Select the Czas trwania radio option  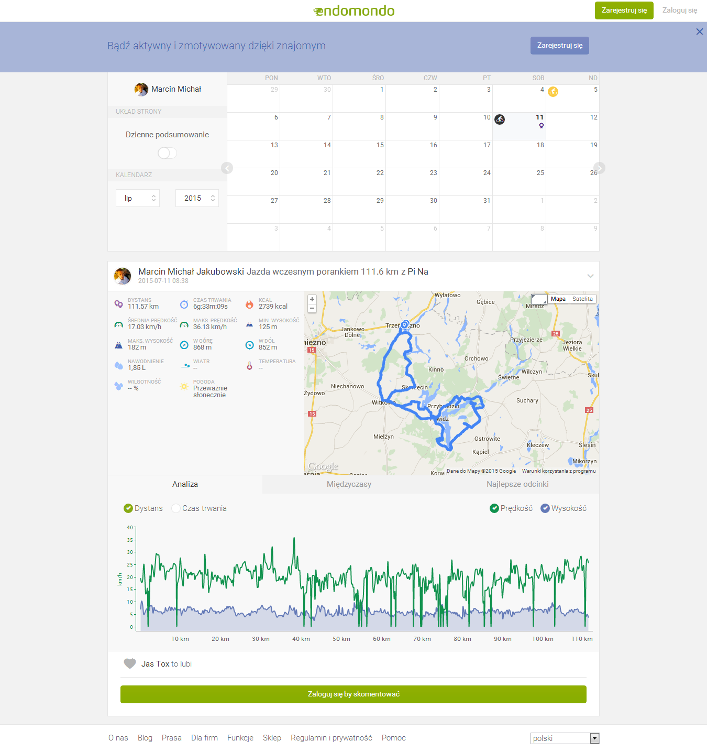[176, 508]
